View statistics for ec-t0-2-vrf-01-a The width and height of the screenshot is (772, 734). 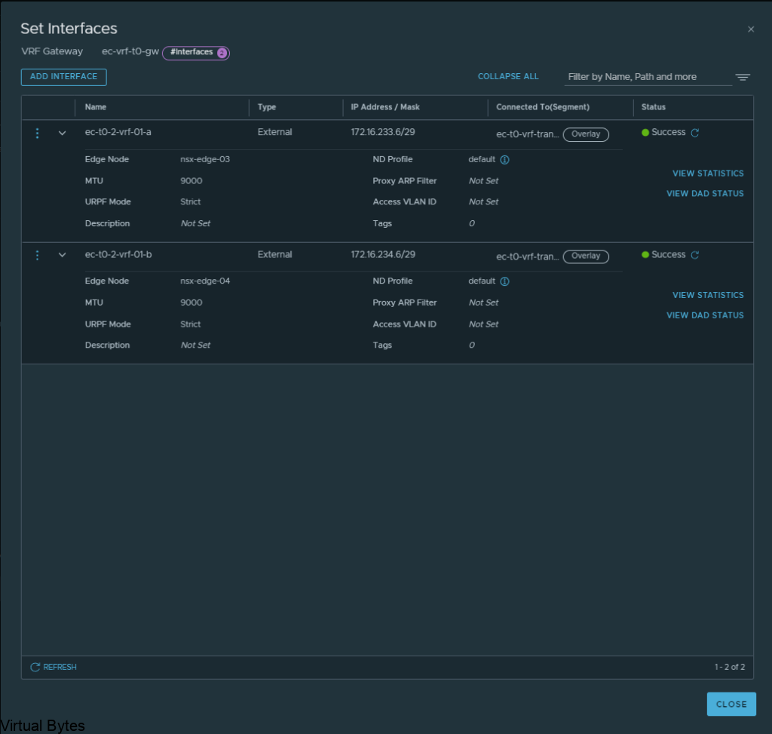(708, 174)
